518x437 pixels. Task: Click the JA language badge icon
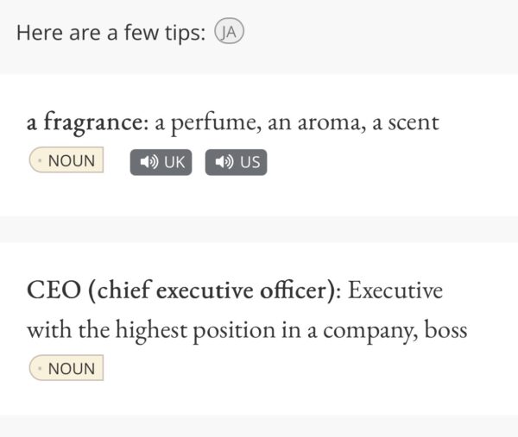[x=231, y=33]
